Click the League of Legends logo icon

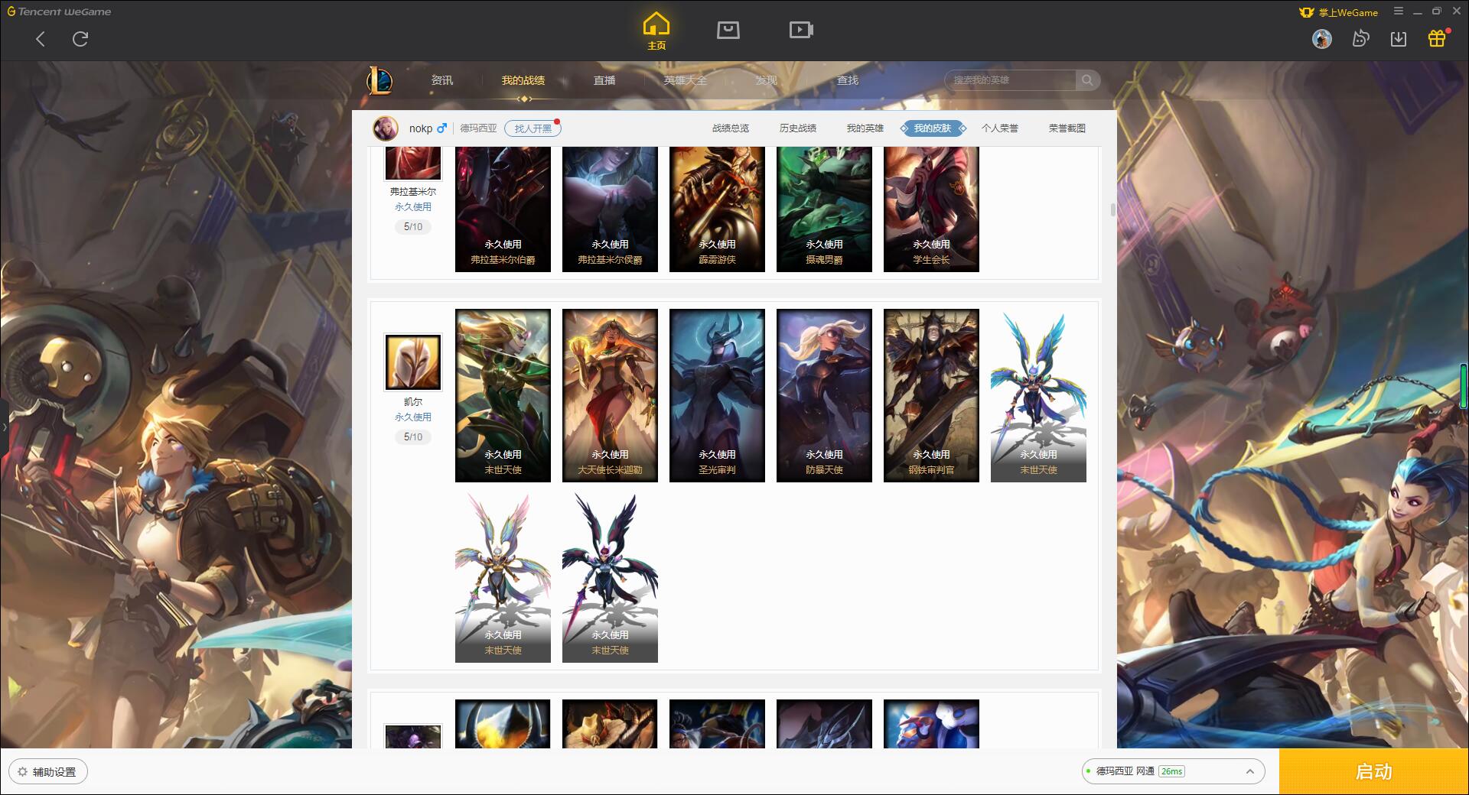[379, 80]
